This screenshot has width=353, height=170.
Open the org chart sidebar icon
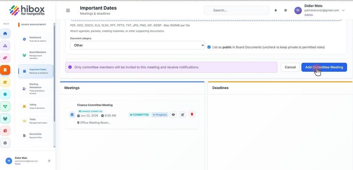pos(5,46)
